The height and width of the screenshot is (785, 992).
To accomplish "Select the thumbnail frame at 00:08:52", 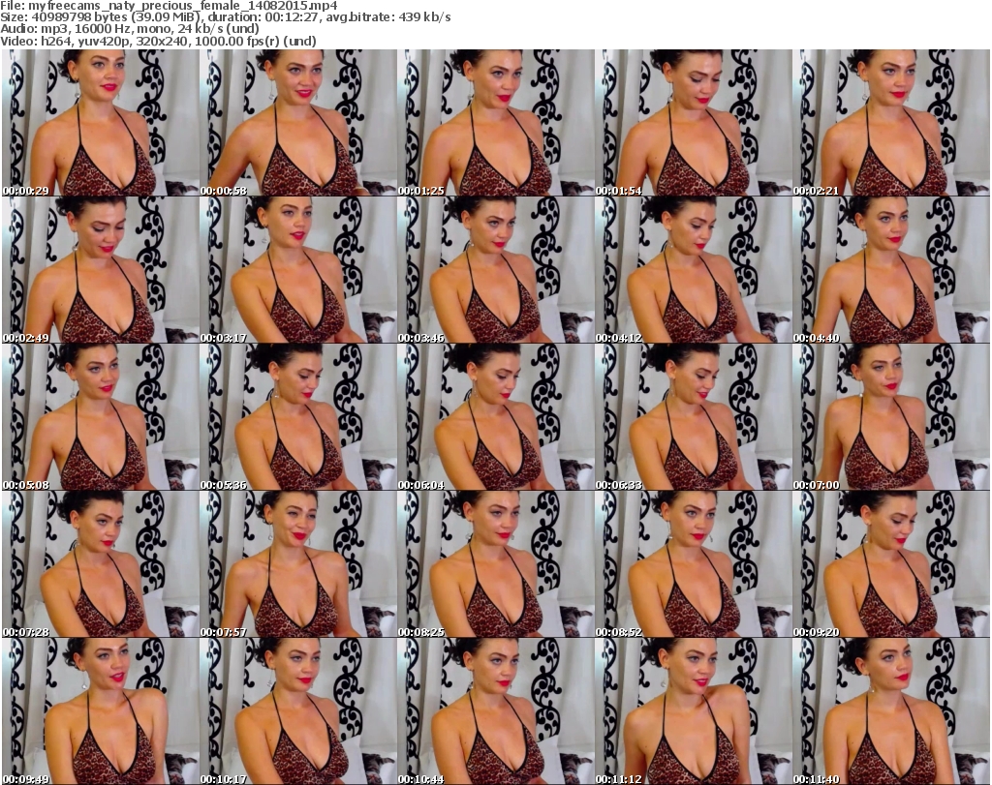I will point(694,564).
